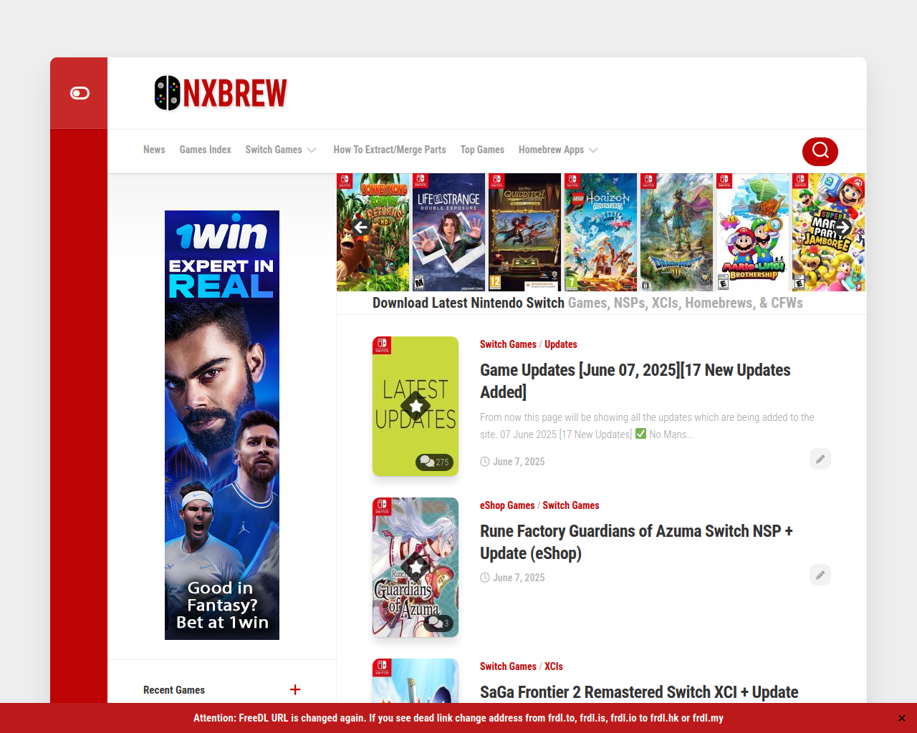Open the Homebrew Apps menu item
Screen dimensions: 917x733
[551, 150]
